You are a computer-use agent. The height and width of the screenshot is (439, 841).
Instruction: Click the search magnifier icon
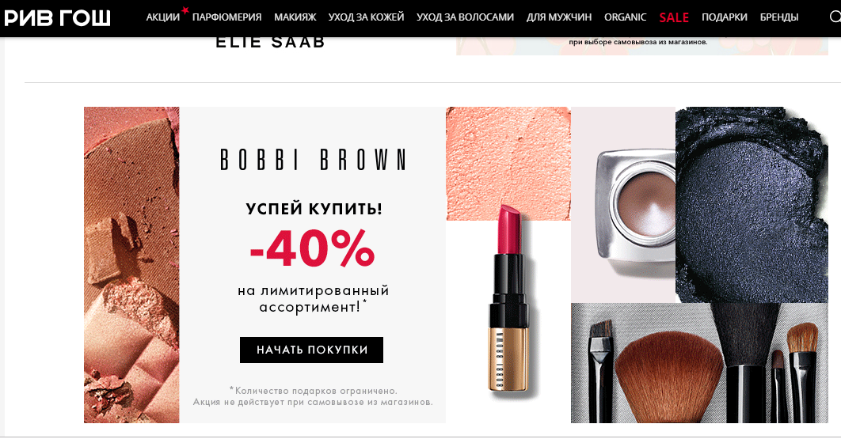(x=835, y=17)
